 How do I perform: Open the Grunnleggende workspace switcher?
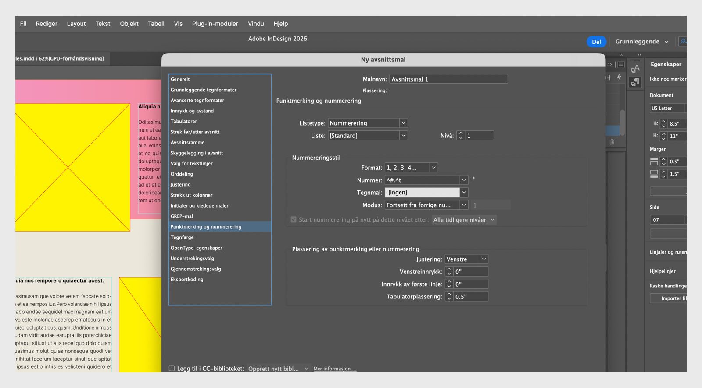pyautogui.click(x=641, y=42)
